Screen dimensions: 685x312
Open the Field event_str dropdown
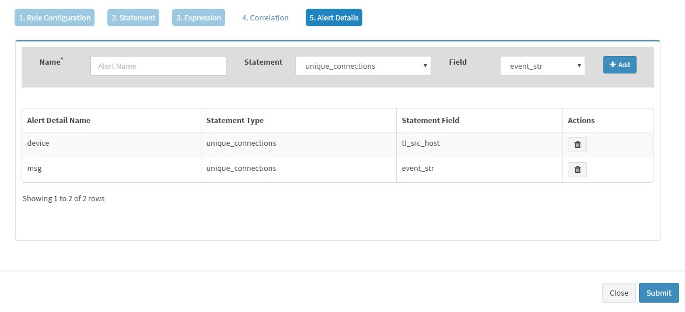pos(542,66)
